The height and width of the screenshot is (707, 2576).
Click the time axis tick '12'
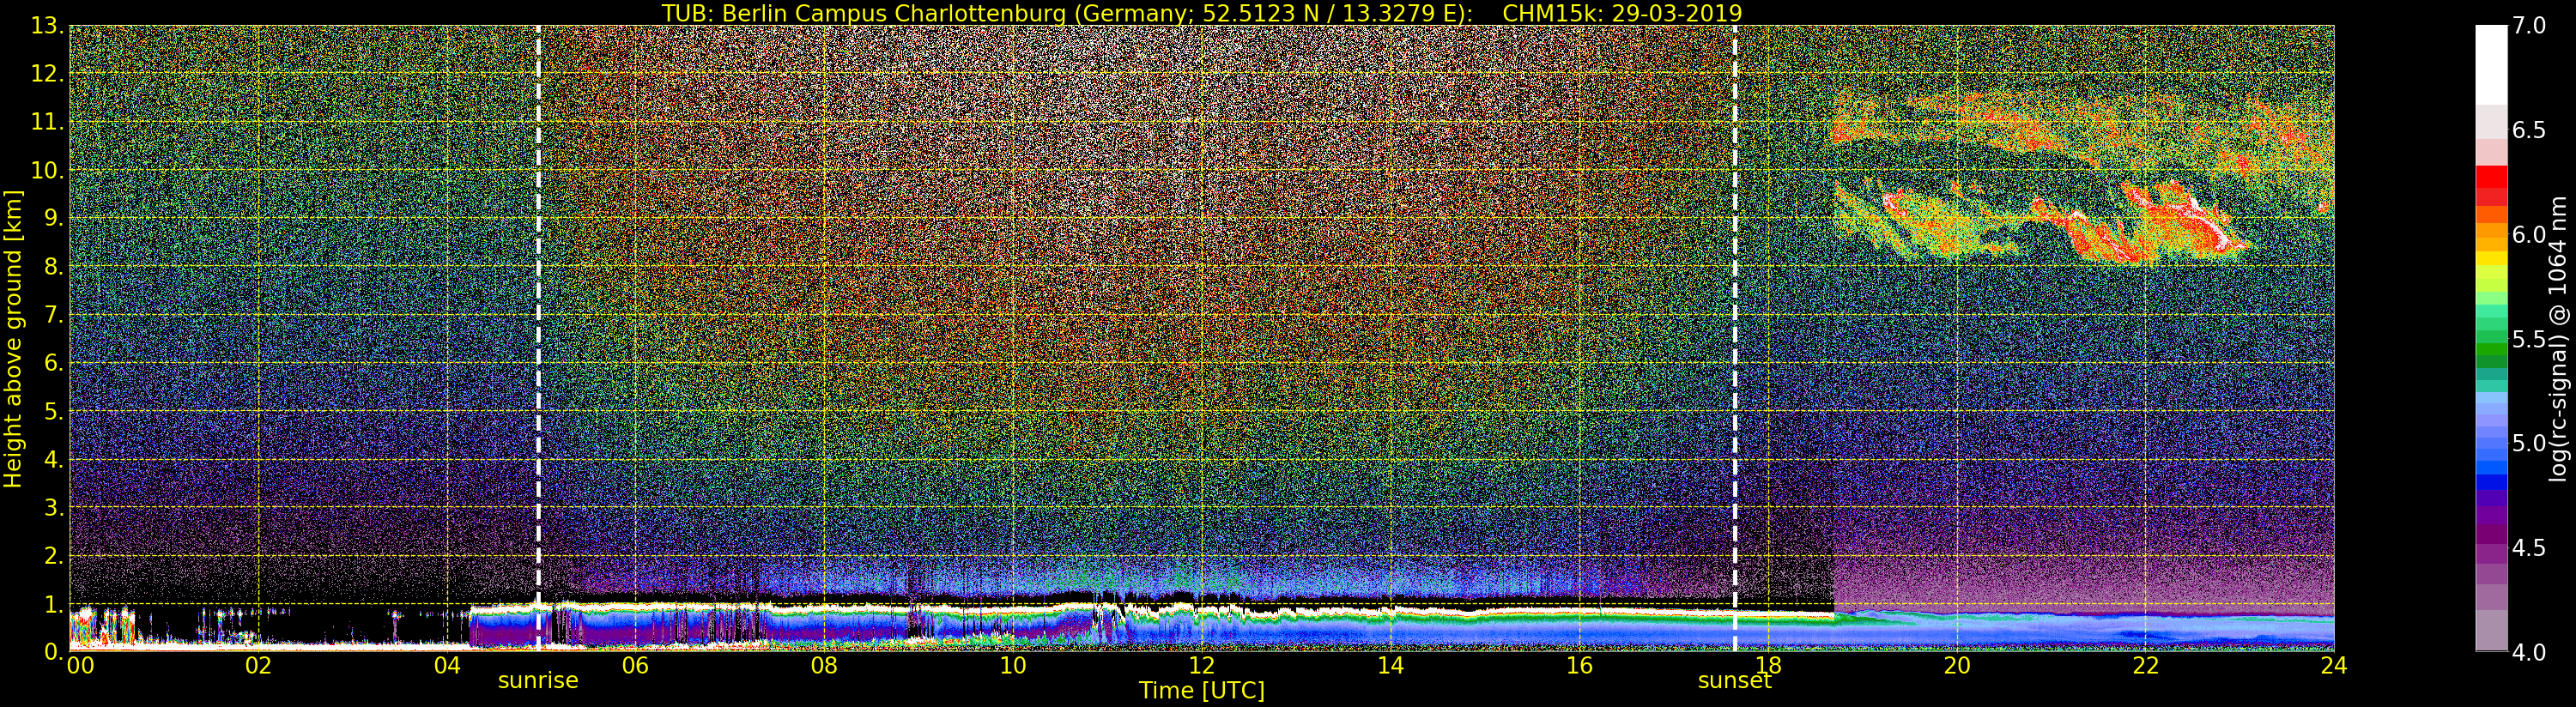(1201, 666)
